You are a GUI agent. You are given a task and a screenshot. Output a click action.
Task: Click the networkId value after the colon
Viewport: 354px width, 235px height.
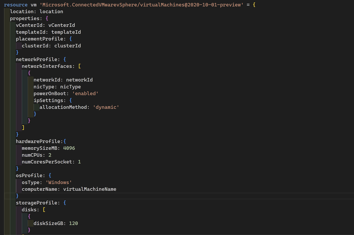pos(79,80)
